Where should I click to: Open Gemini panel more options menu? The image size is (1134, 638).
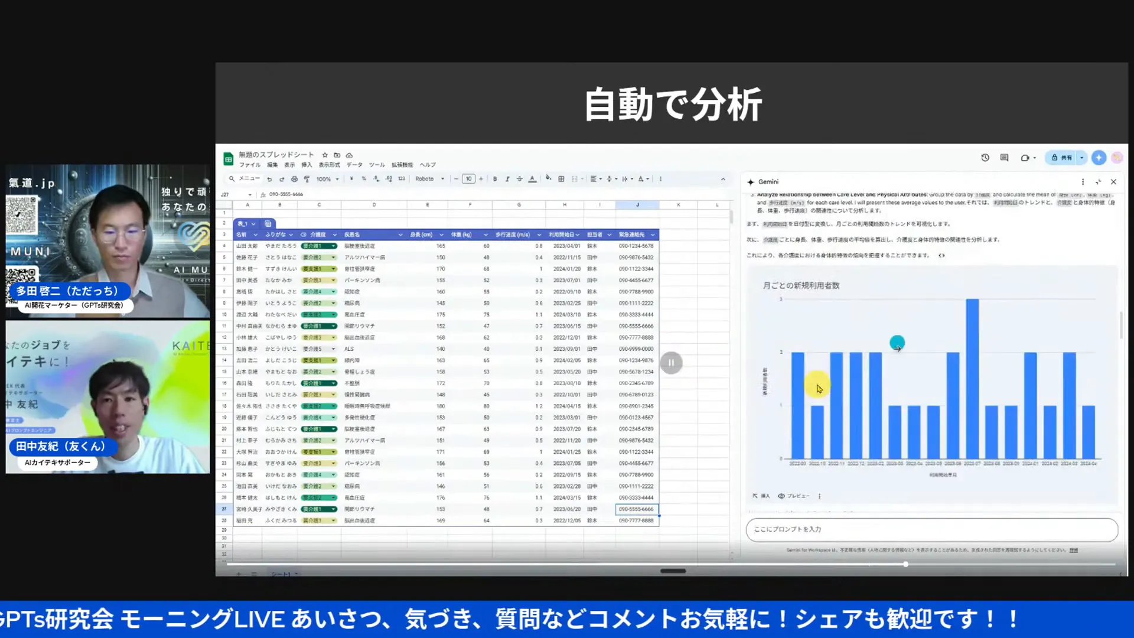[1083, 182]
